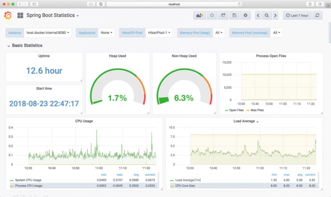Open the Last 1 hour time picker
Image resolution: width=331 pixels, height=197 pixels.
[297, 15]
